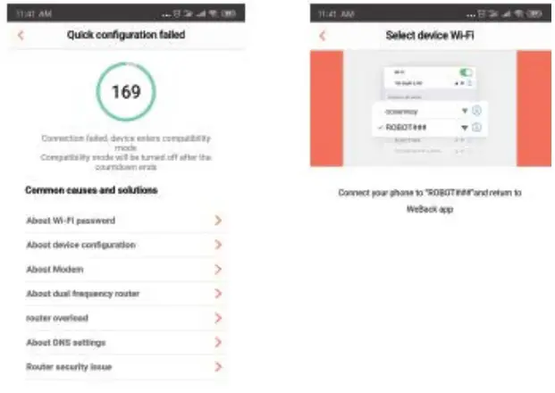Tap back arrow on Select device Wi-Fi
The image size is (555, 393).
[323, 35]
